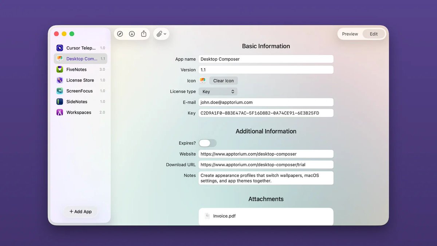Switch to the Edit tab
The width and height of the screenshot is (437, 246).
(374, 34)
